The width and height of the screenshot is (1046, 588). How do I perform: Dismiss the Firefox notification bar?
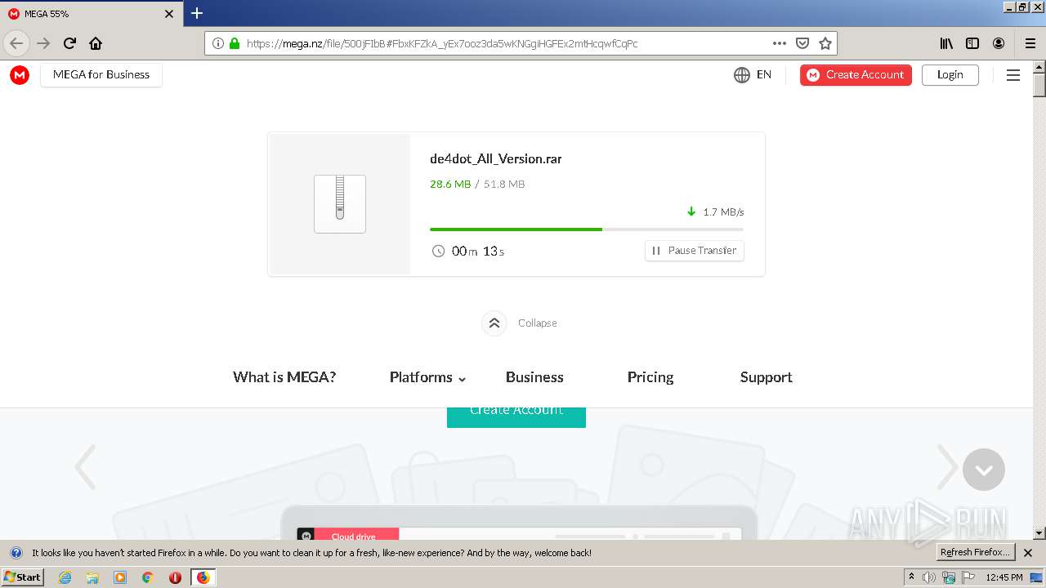1028,553
